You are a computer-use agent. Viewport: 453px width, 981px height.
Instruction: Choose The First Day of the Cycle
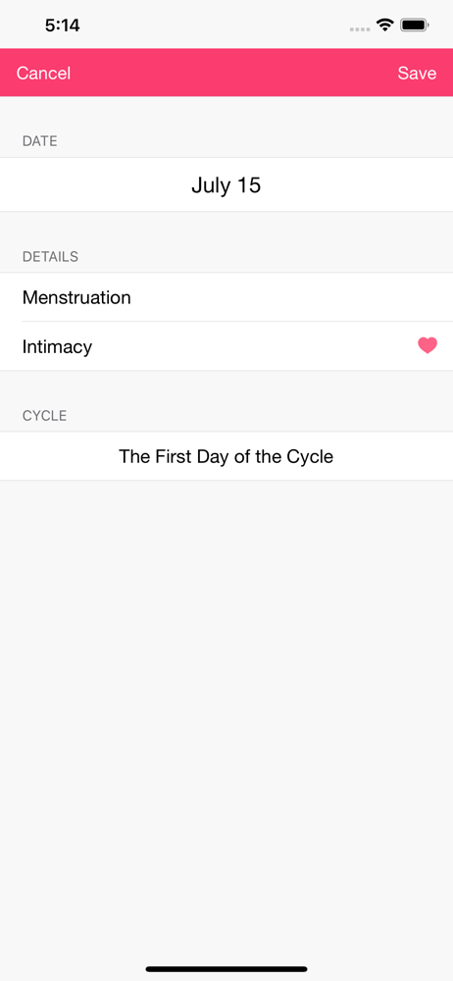(226, 456)
